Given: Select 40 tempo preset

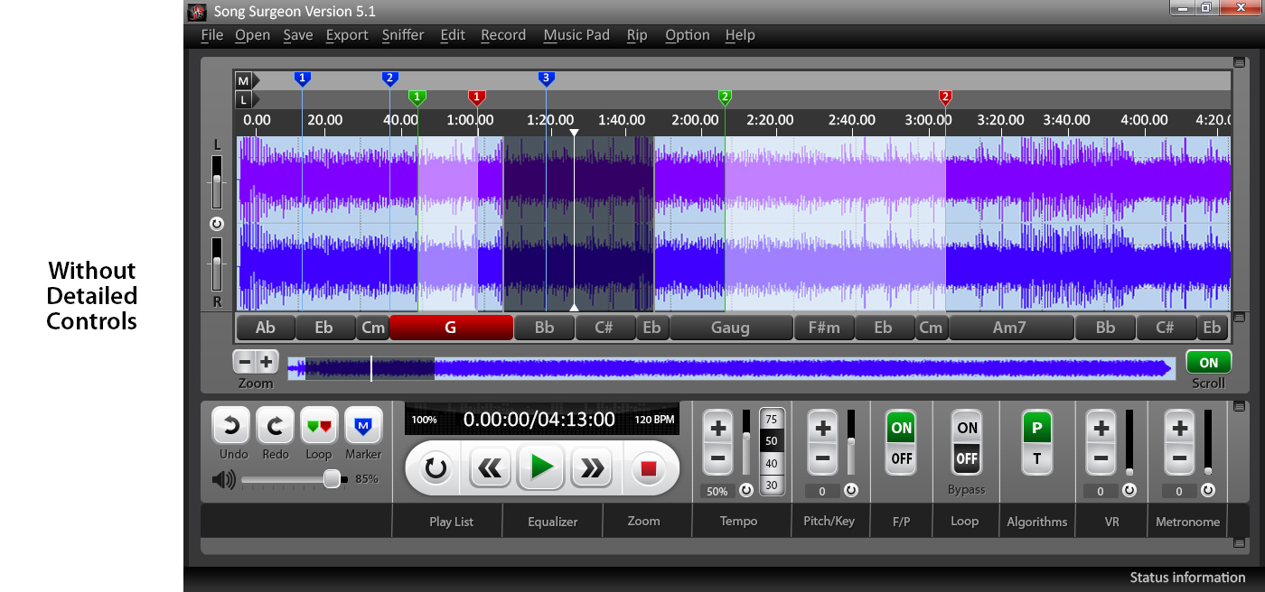Looking at the screenshot, I should [772, 464].
